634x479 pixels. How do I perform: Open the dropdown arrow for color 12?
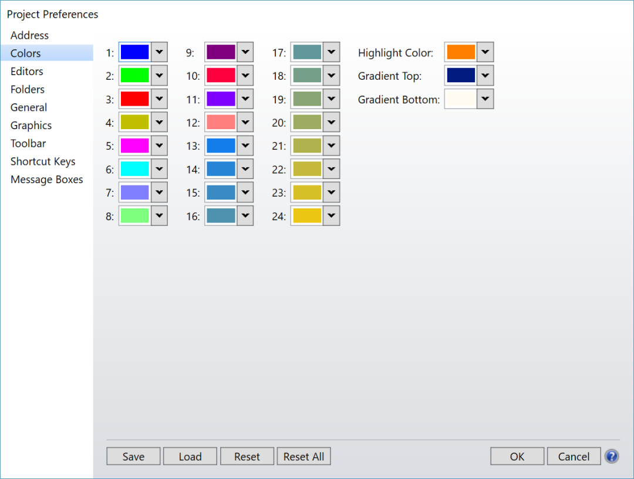tap(245, 123)
